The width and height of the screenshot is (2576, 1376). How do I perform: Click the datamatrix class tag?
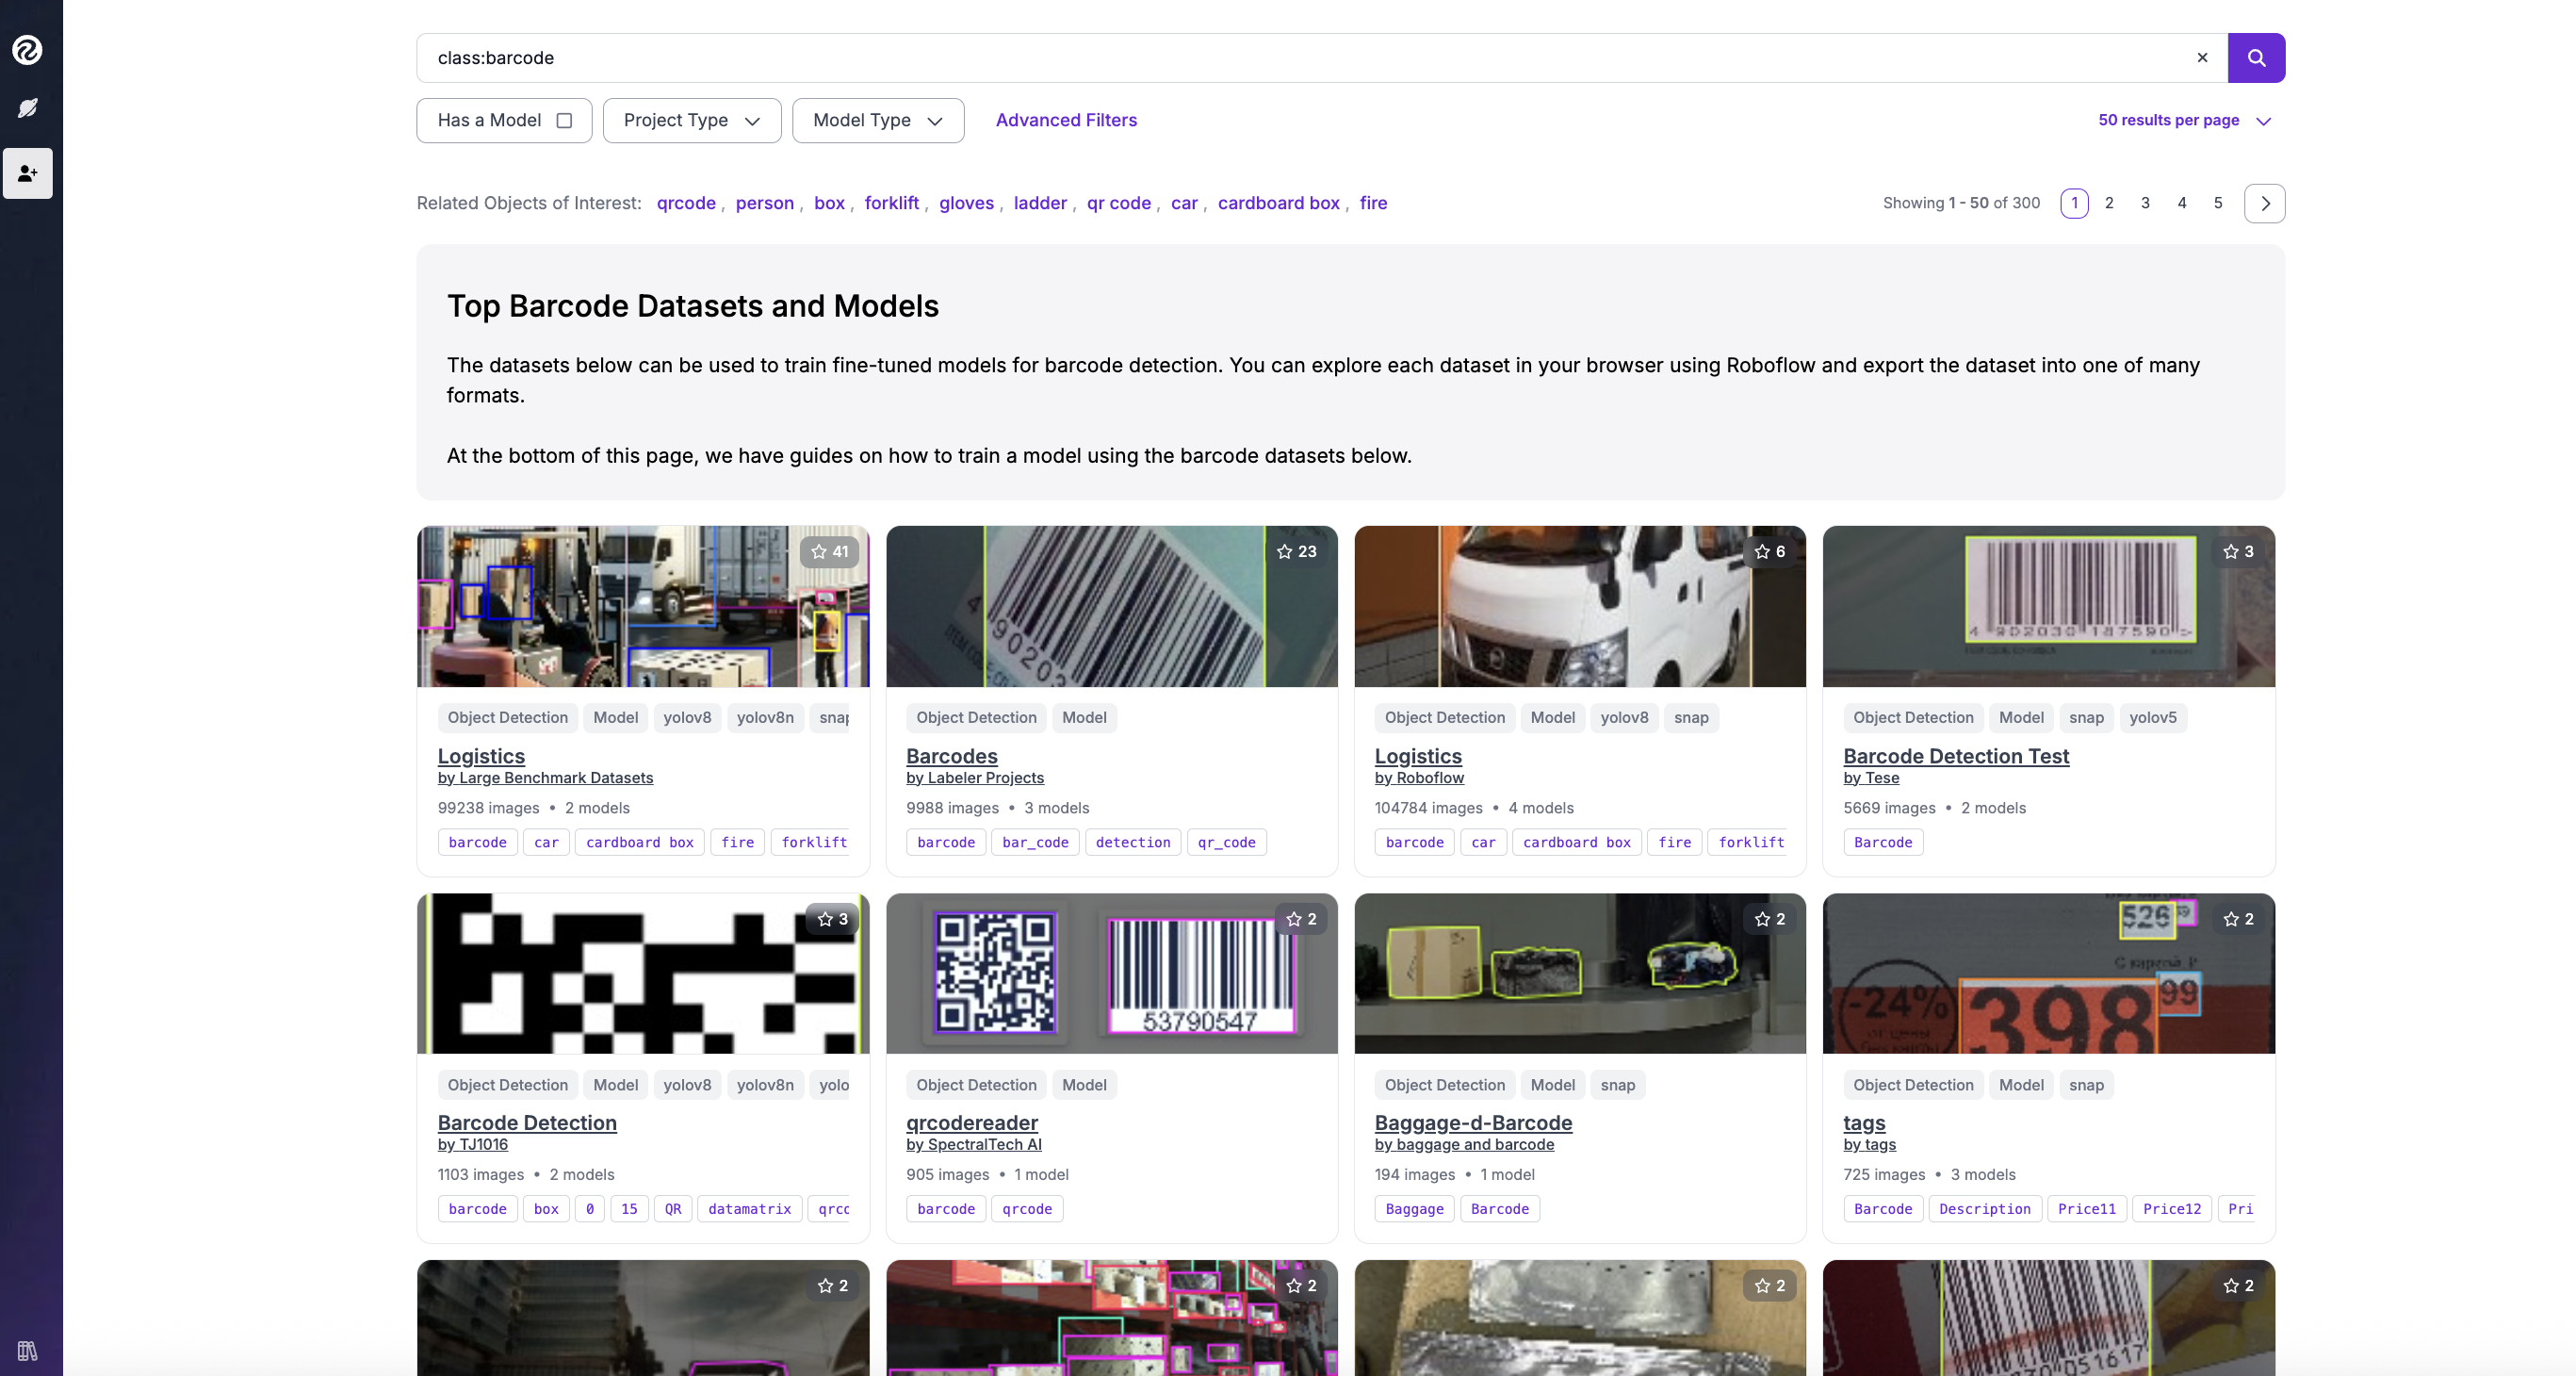[x=749, y=1209]
